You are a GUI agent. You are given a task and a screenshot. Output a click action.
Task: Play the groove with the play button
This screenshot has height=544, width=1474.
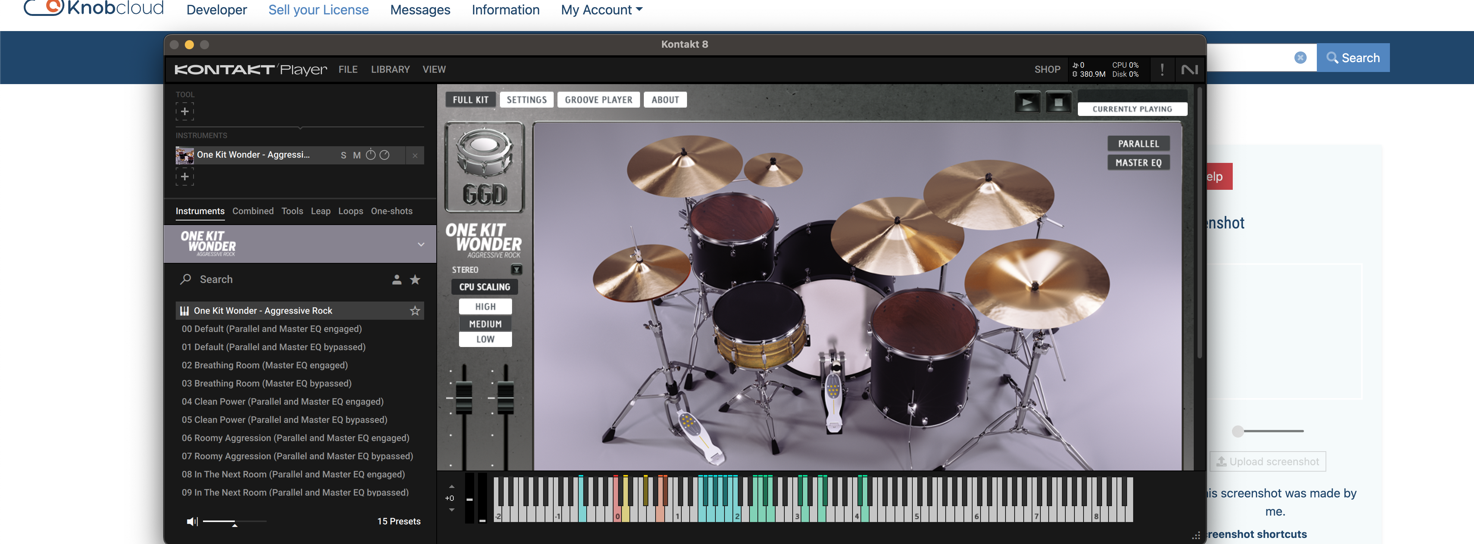tap(1028, 103)
